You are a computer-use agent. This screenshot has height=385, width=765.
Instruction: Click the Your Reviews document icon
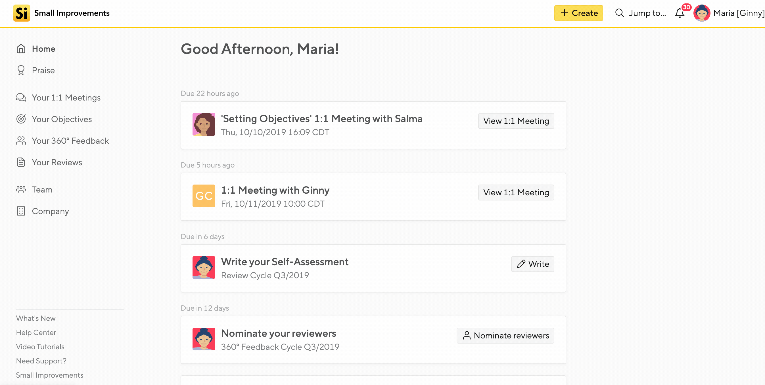pyautogui.click(x=21, y=162)
